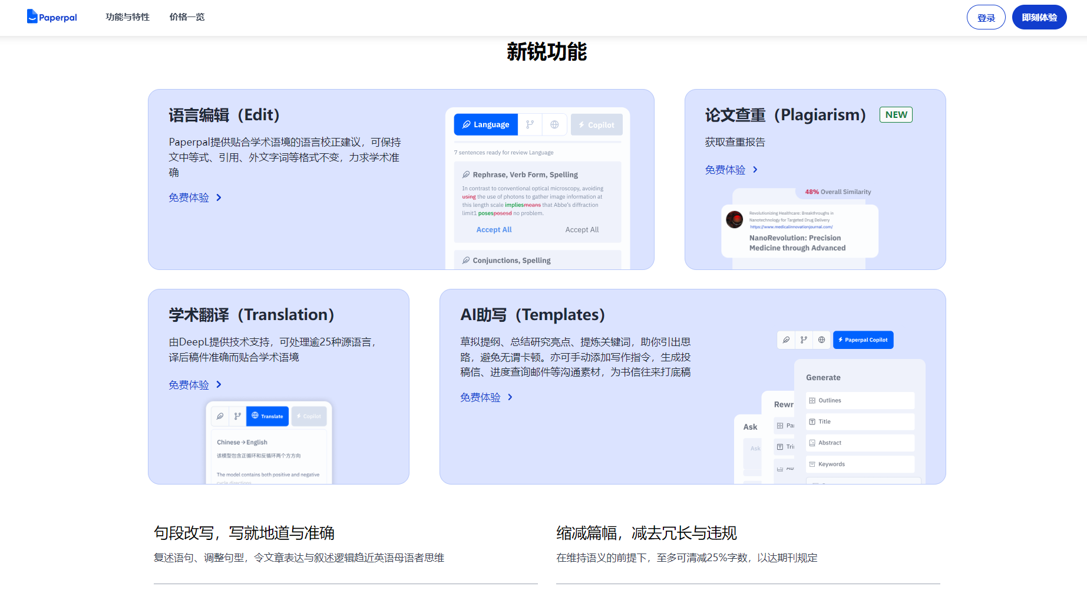Click chevron arrow beside 论文查重 免费体验

click(x=755, y=170)
